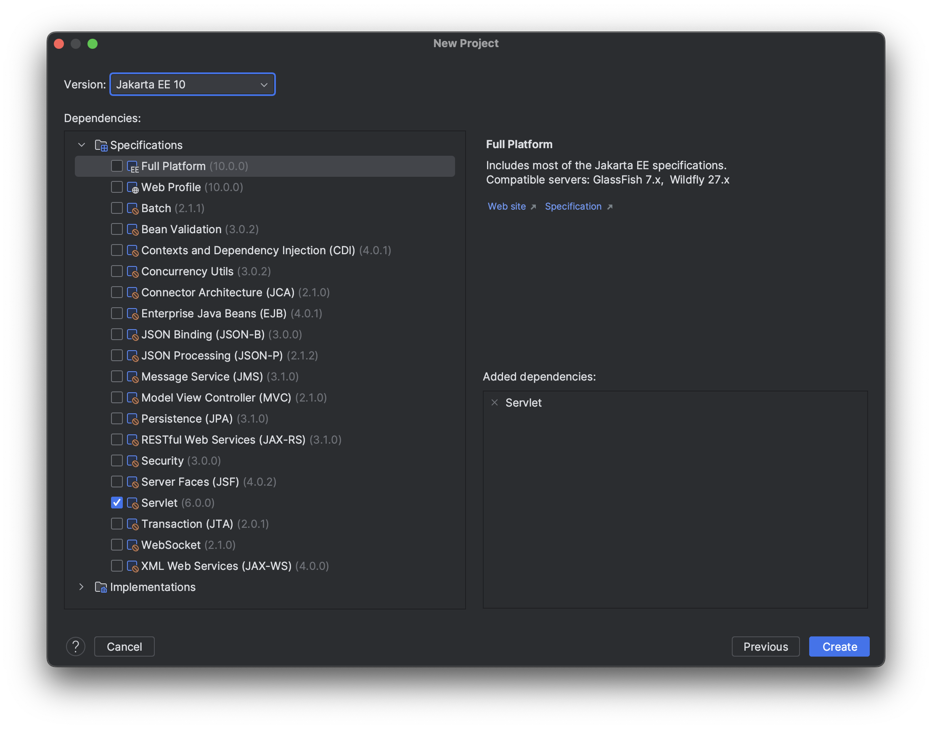Image resolution: width=932 pixels, height=729 pixels.
Task: Remove Servlet from added dependencies
Action: tap(494, 402)
